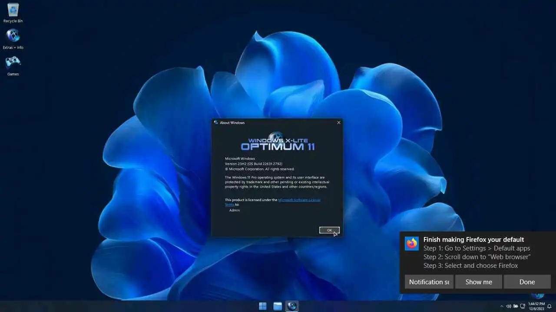Open the battery status tray icon
Image resolution: width=556 pixels, height=312 pixels.
(516, 306)
